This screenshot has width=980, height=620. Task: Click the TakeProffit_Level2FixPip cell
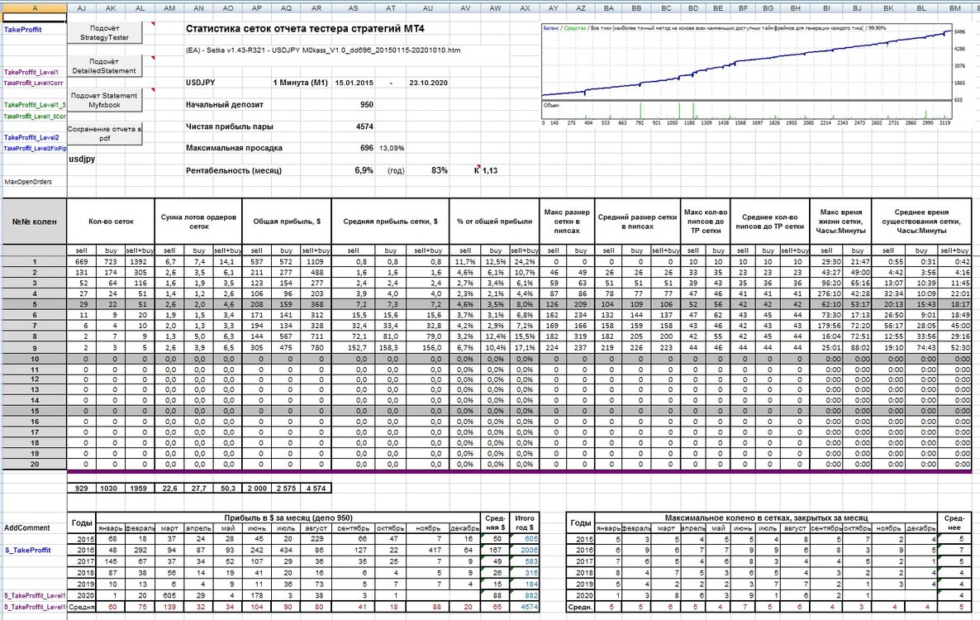coord(35,148)
